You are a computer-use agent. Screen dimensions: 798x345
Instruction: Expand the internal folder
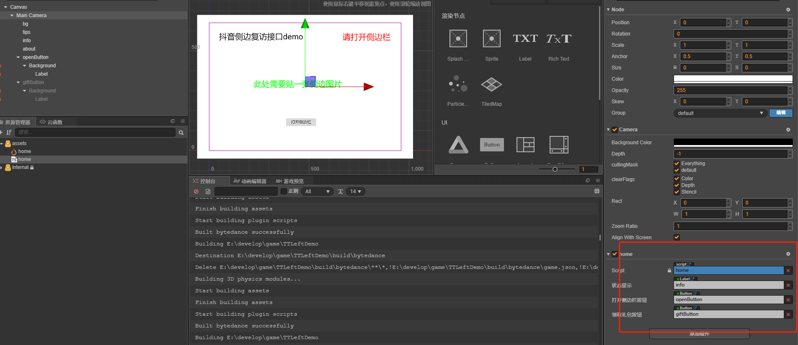point(2,167)
